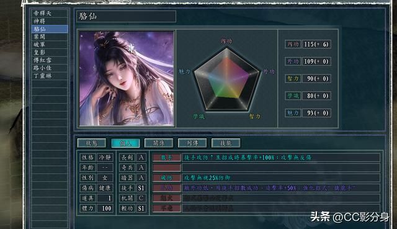The height and width of the screenshot is (229, 397).
Task: Select 路小佳 in the character list
Action: 50,68
